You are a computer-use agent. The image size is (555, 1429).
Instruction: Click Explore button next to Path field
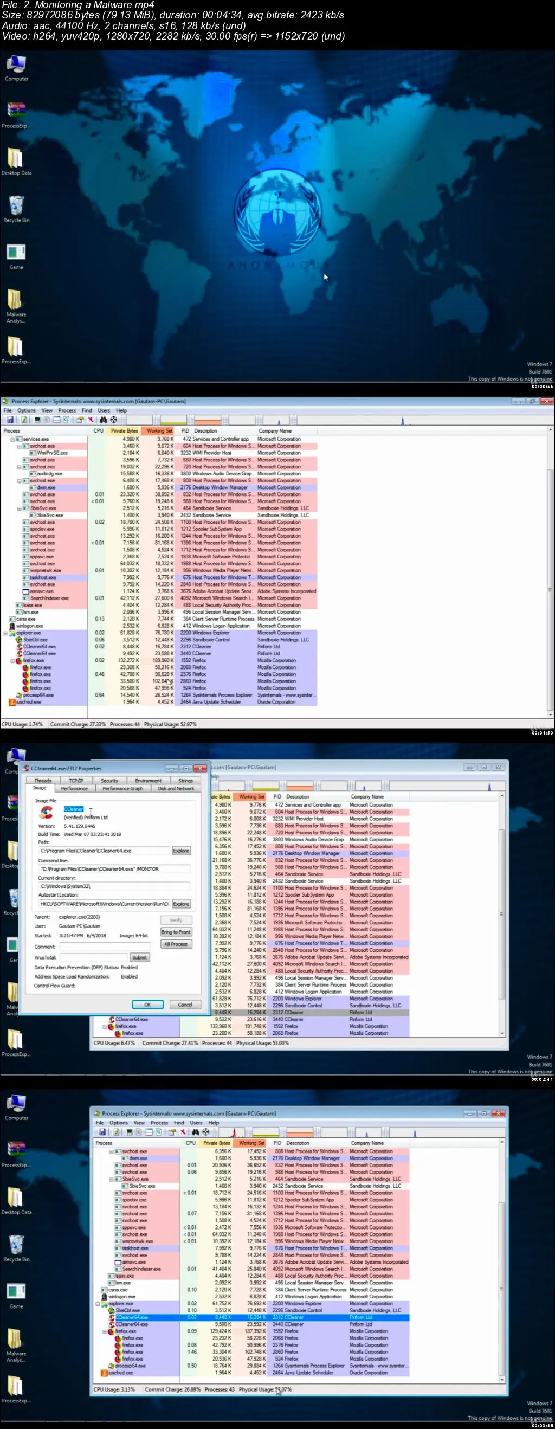[182, 851]
